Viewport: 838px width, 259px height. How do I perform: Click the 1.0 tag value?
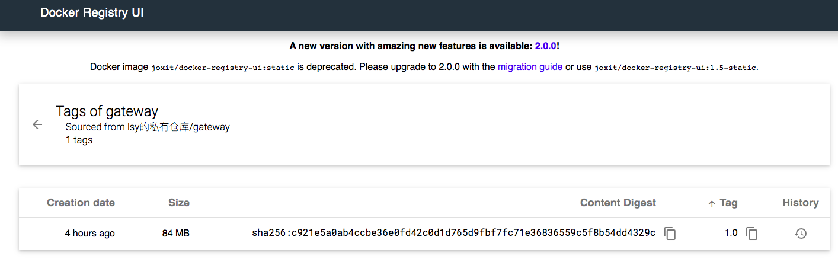[x=731, y=233]
